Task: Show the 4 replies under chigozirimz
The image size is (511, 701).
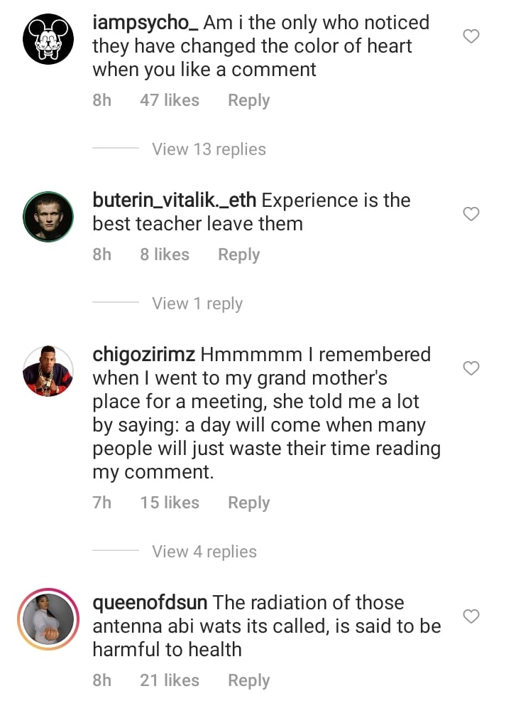Action: (x=204, y=552)
